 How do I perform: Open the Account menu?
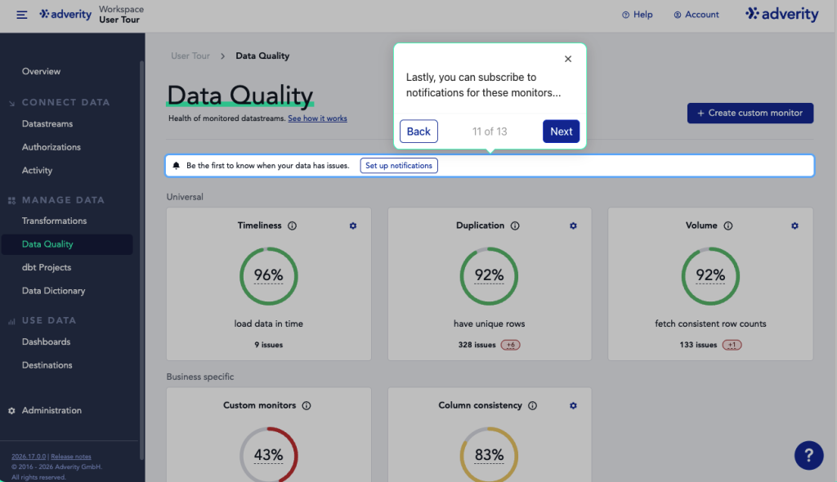click(x=696, y=15)
